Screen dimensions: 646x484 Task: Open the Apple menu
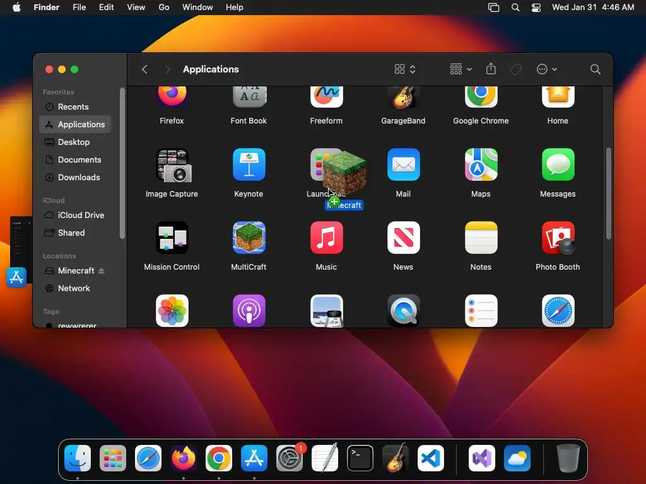click(16, 8)
